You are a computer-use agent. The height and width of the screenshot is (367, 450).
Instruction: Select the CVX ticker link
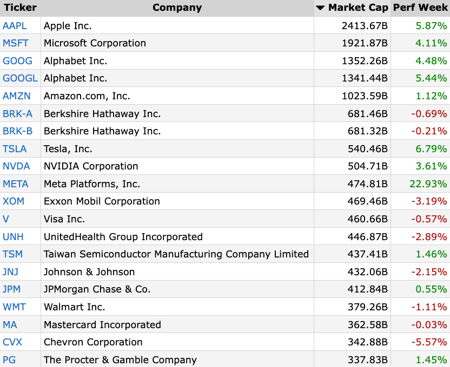click(x=12, y=342)
